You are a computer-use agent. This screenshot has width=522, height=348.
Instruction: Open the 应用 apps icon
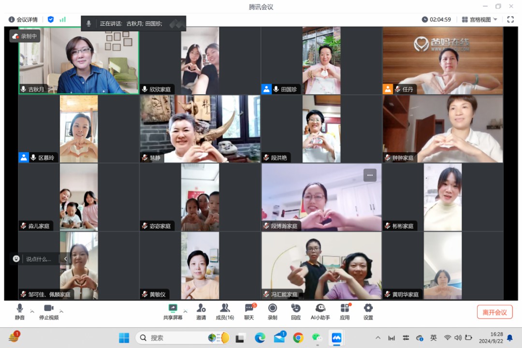point(345,308)
